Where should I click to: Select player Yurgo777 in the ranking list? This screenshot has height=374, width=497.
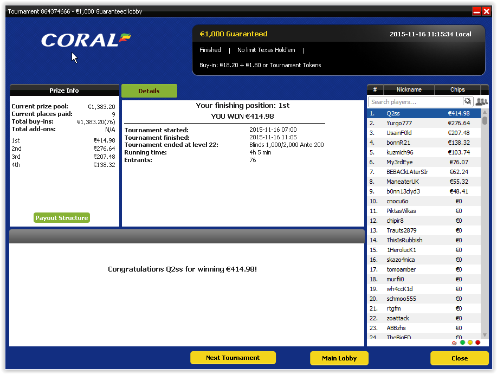coord(424,123)
